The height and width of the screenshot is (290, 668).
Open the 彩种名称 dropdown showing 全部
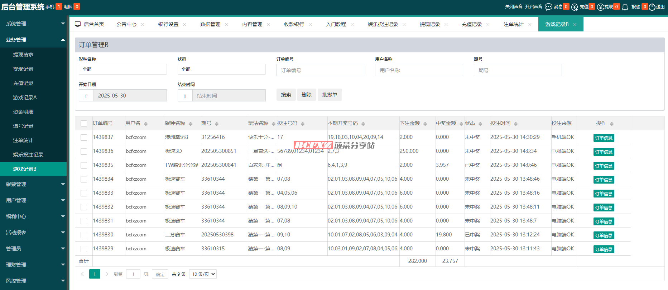(x=122, y=69)
